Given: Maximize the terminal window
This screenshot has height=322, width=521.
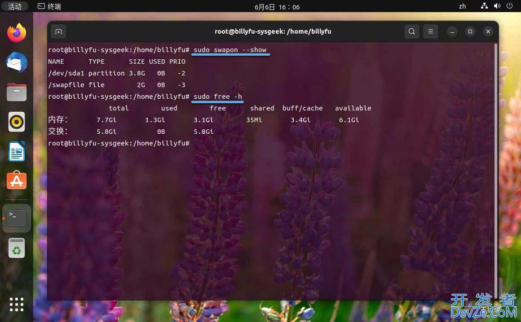Looking at the screenshot, I should click(x=470, y=31).
